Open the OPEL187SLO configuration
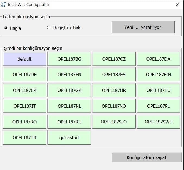Image resolution: width=184 pixels, height=170 pixels. 114,122
